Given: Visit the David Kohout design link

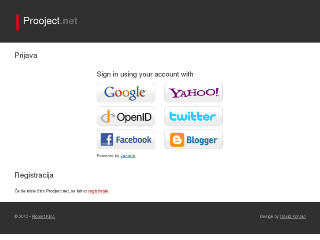Looking at the screenshot, I should tap(293, 217).
